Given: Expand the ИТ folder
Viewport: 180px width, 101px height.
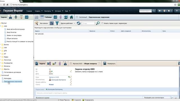Looking at the screenshot, I should pyautogui.click(x=1, y=54).
